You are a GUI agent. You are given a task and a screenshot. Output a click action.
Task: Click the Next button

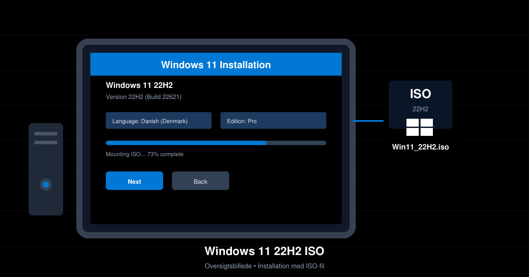[134, 181]
